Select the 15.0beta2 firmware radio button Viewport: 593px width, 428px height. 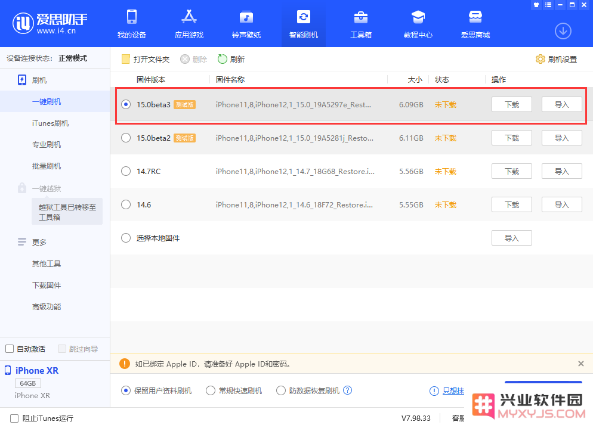coord(126,138)
